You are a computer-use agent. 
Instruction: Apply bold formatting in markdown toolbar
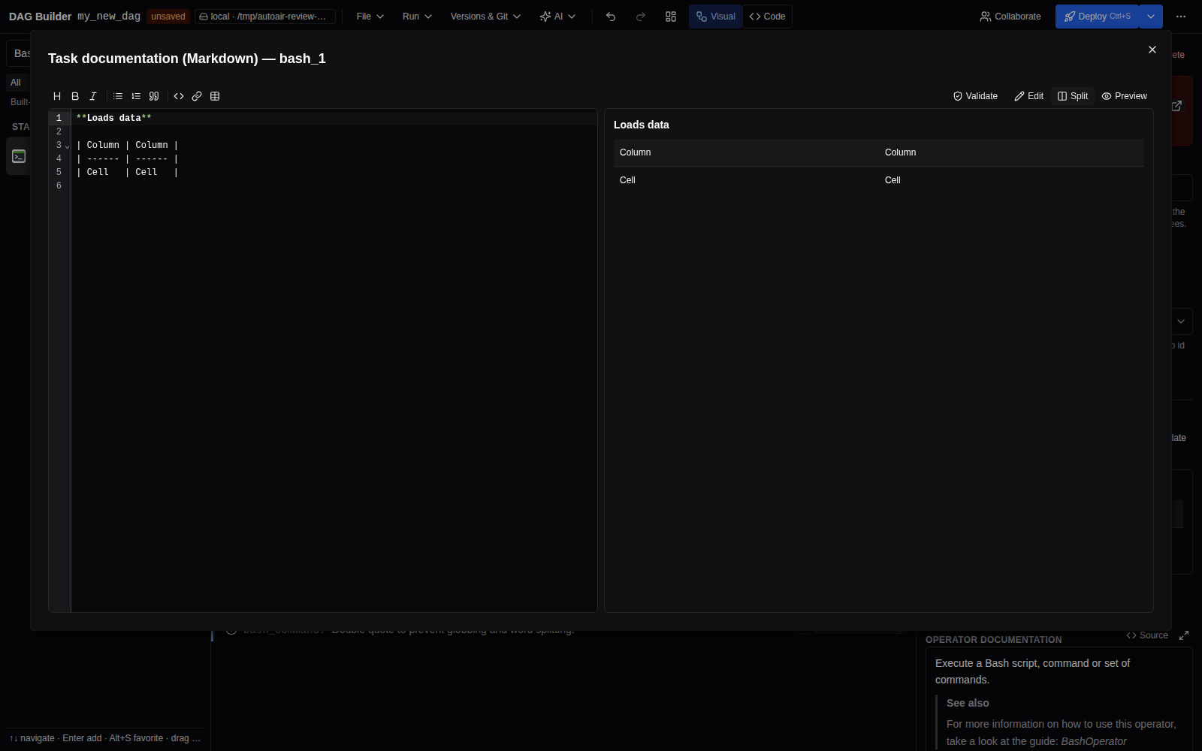click(75, 96)
